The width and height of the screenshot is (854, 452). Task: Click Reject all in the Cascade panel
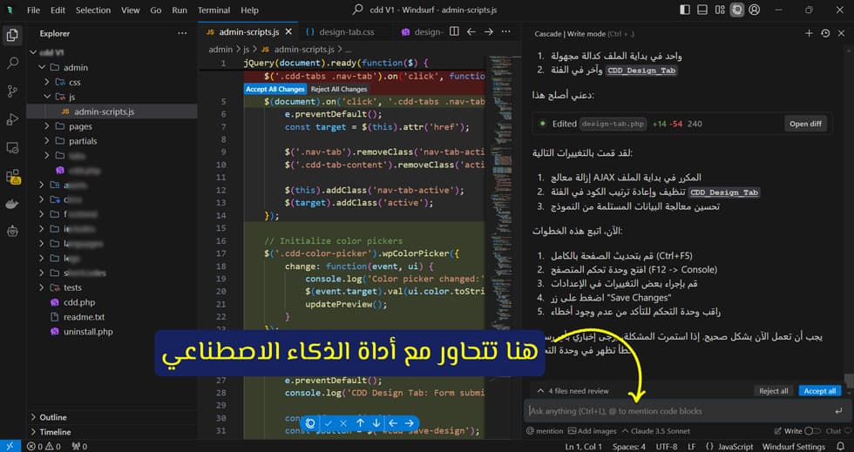pyautogui.click(x=774, y=391)
